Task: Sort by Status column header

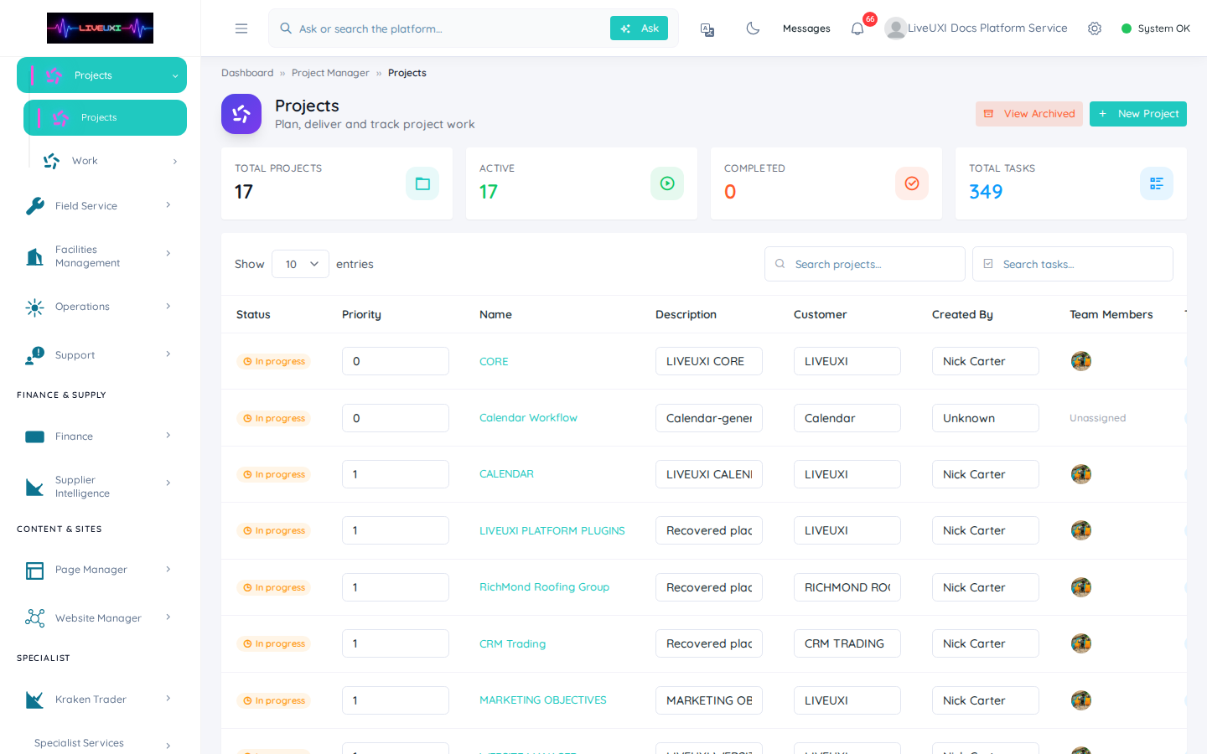Action: pos(253,315)
